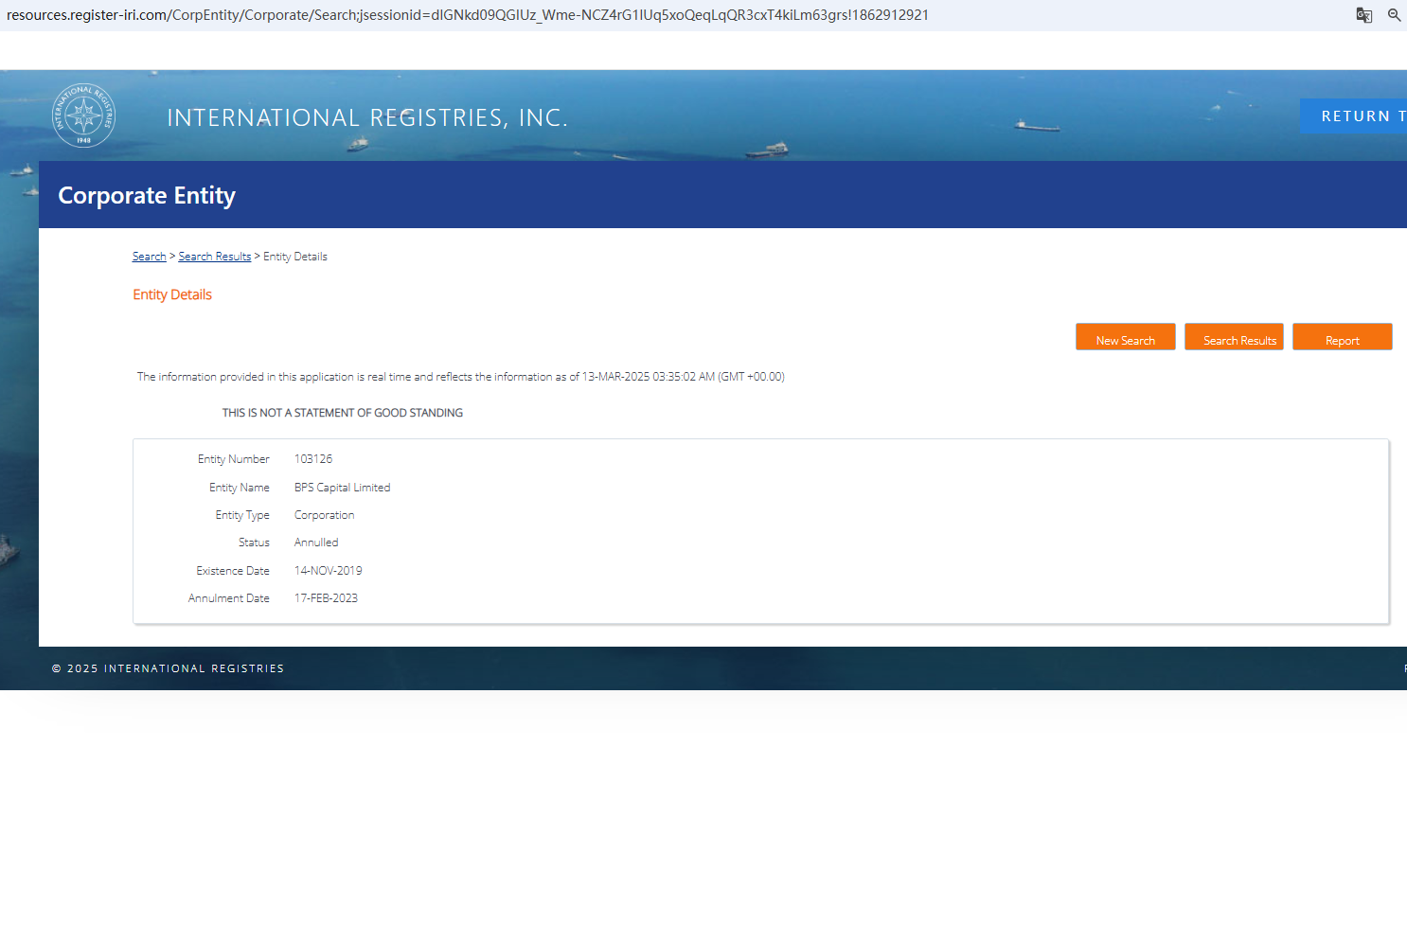The width and height of the screenshot is (1407, 925).
Task: Click the NOT A STATEMENT OF GOOD STANDING notice
Action: point(343,413)
